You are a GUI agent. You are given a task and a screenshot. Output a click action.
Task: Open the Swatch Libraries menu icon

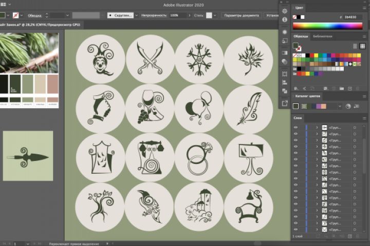pos(297,89)
